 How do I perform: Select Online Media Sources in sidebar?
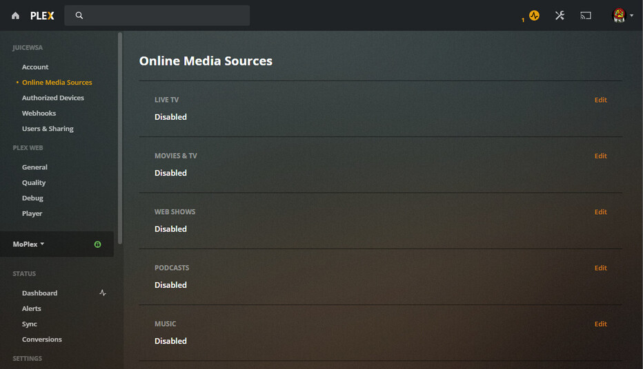click(x=57, y=82)
